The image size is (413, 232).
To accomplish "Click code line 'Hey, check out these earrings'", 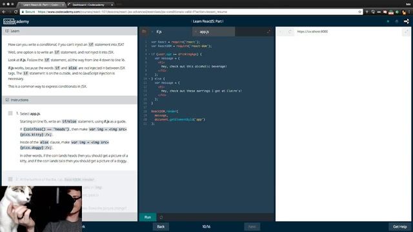I will tap(201, 91).
